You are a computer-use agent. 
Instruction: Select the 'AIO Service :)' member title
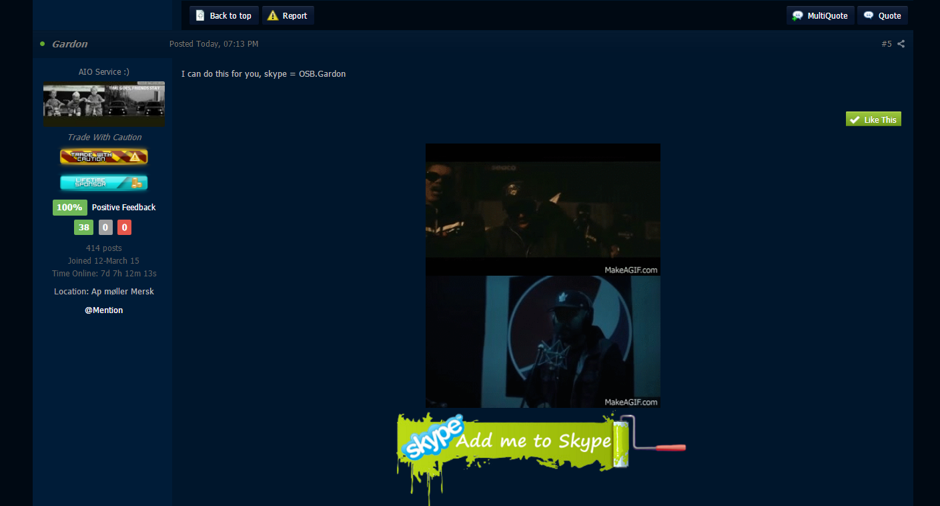tap(104, 71)
